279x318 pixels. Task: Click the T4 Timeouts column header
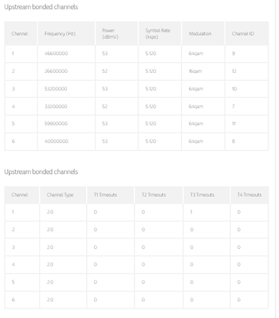(x=249, y=195)
